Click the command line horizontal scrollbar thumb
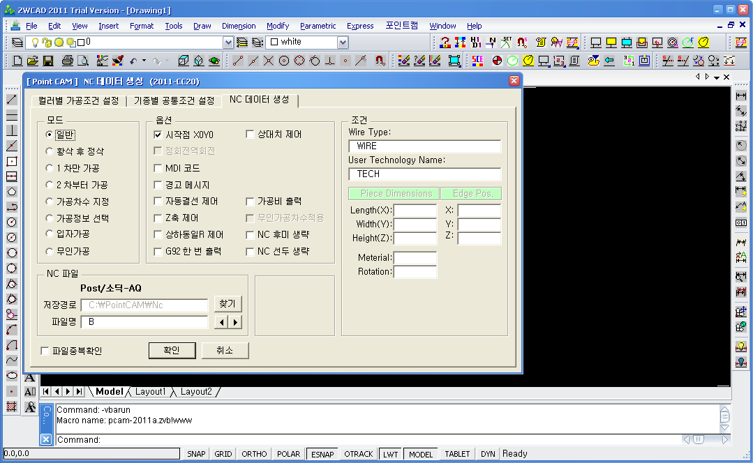Screen dimensions: 753x463 pos(699,439)
